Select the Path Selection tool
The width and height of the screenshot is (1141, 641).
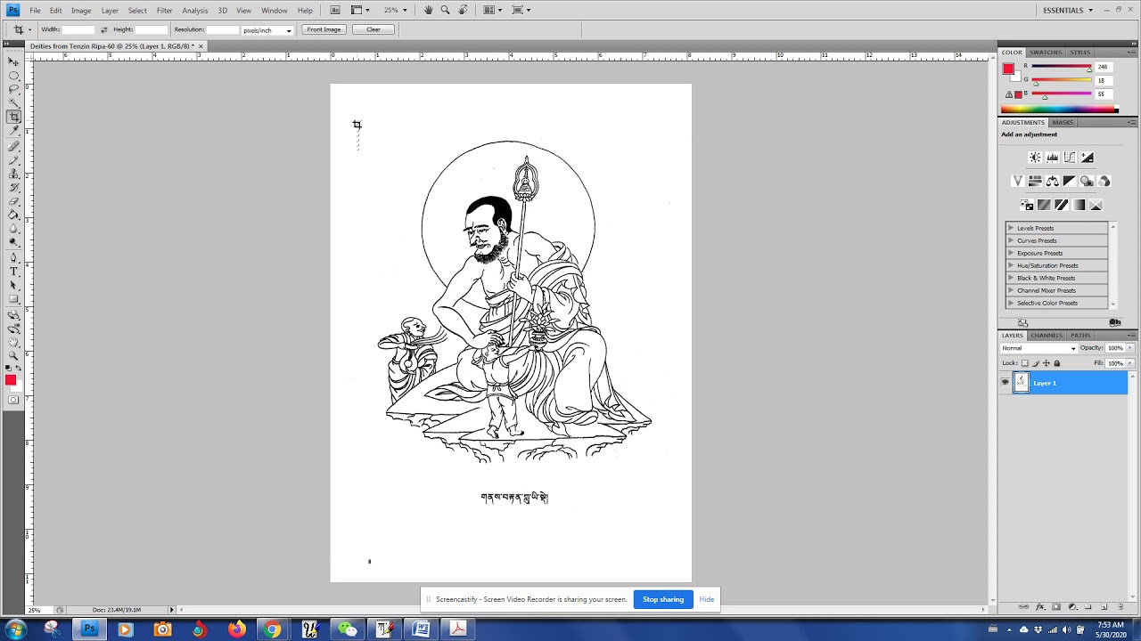pos(13,287)
